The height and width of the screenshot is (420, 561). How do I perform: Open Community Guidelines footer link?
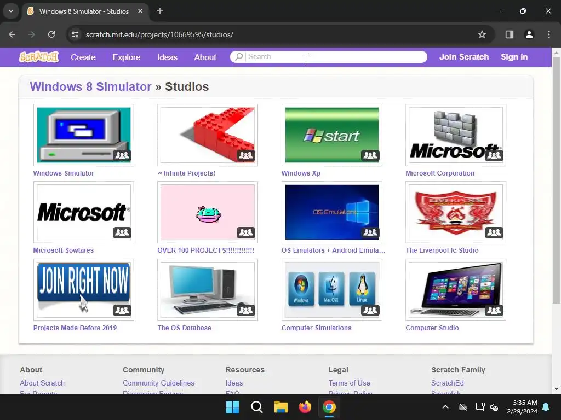click(158, 383)
